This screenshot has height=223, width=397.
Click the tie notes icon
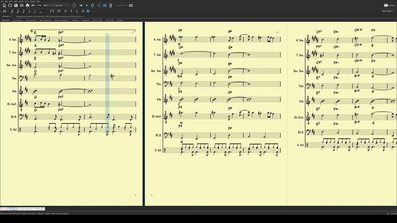(x=52, y=11)
